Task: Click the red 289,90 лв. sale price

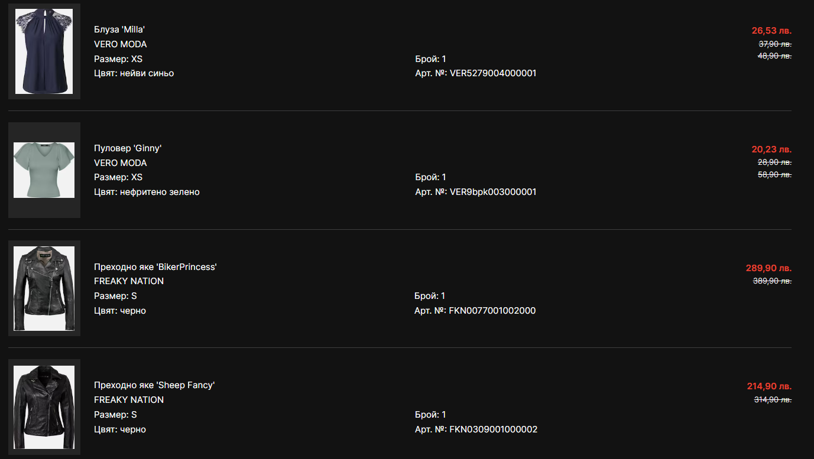Action: tap(768, 268)
